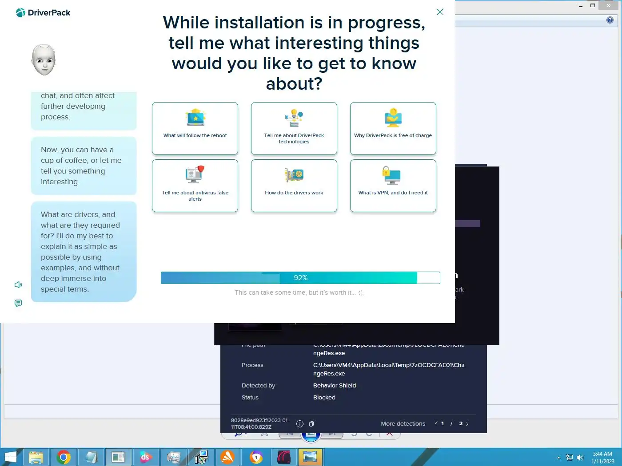The image size is (622, 466).
Task: Go to previous detection arrow
Action: [436, 424]
